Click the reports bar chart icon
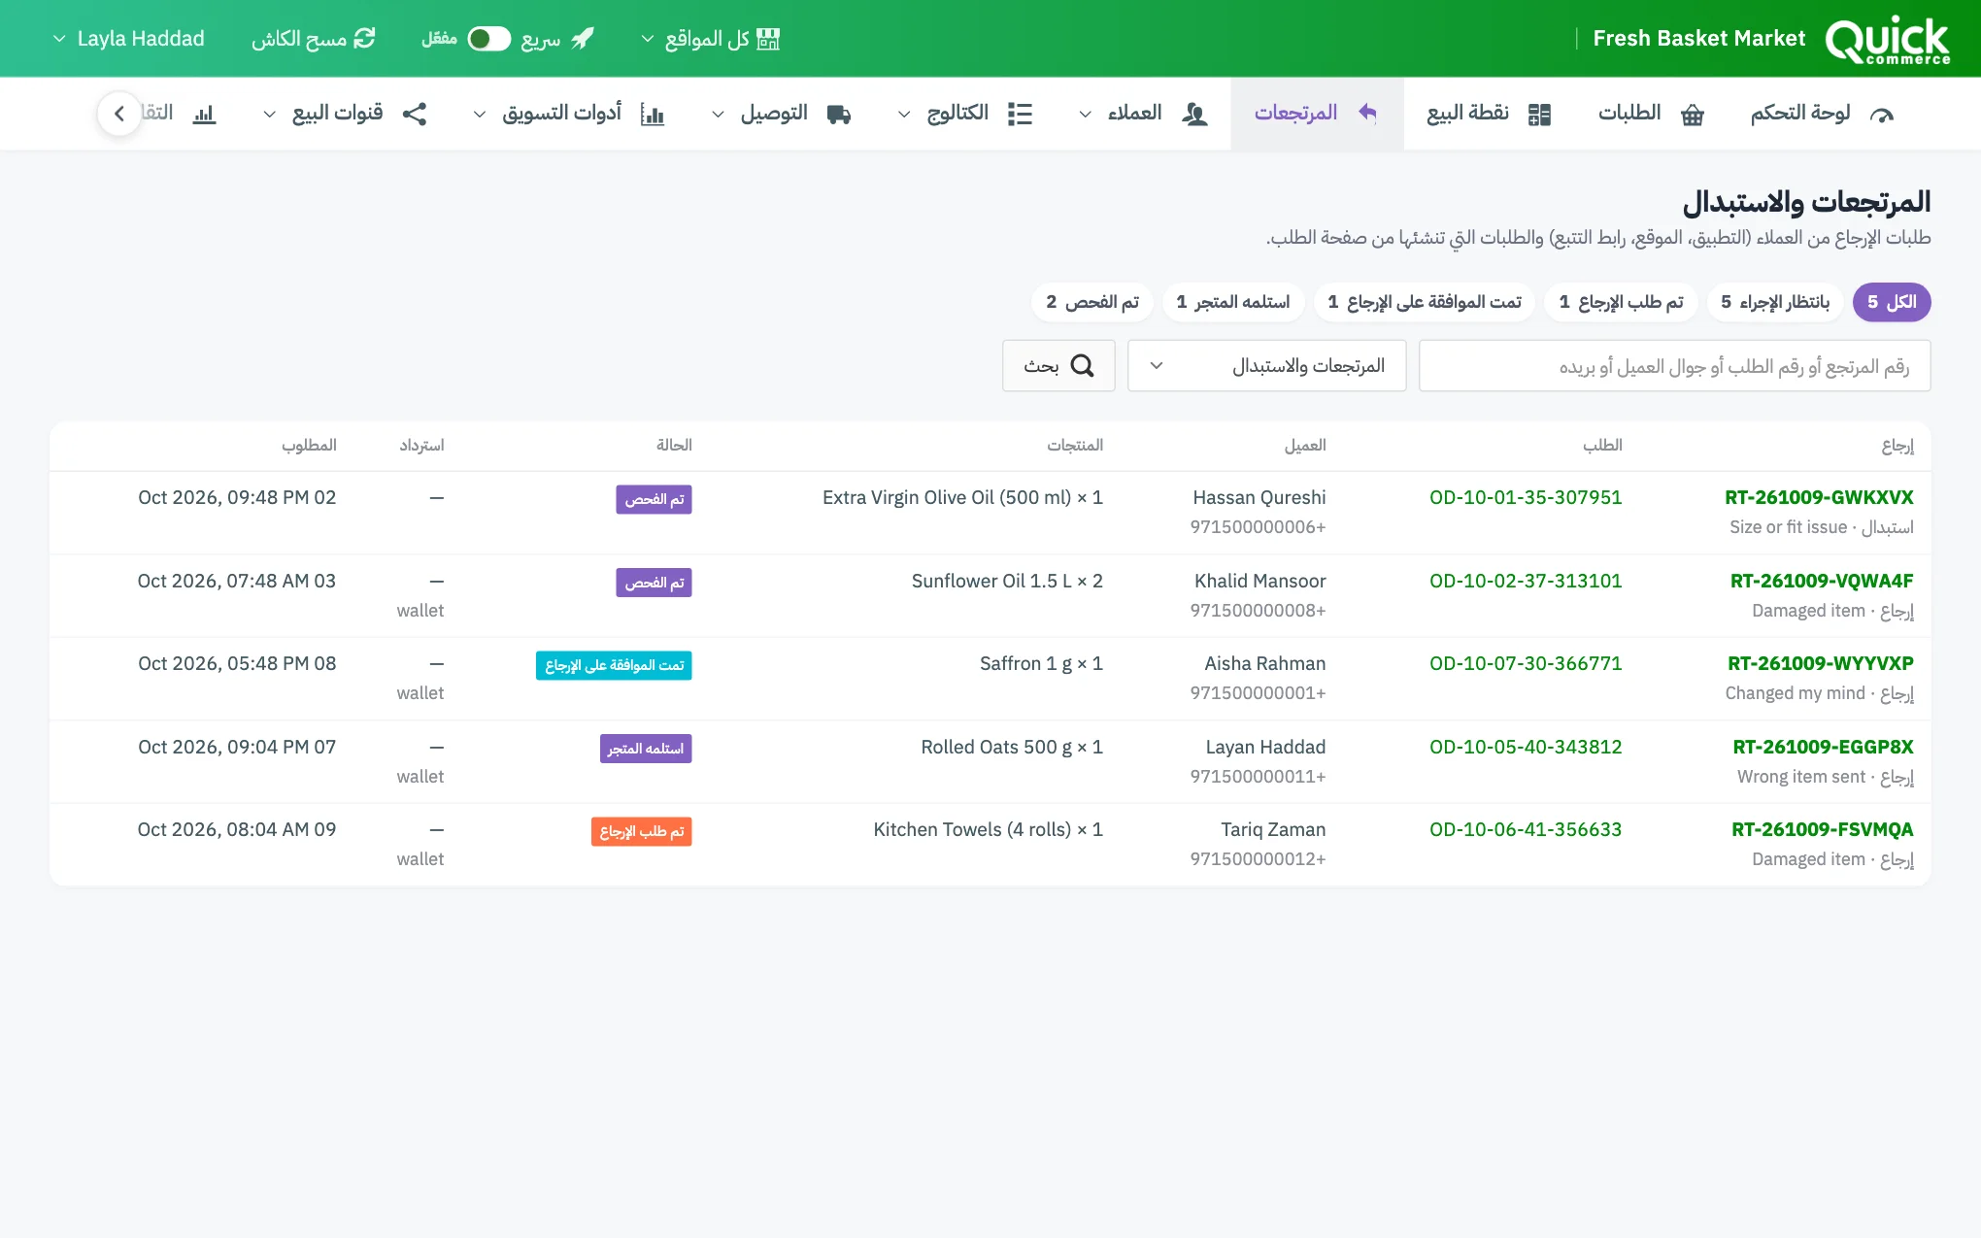 (204, 115)
